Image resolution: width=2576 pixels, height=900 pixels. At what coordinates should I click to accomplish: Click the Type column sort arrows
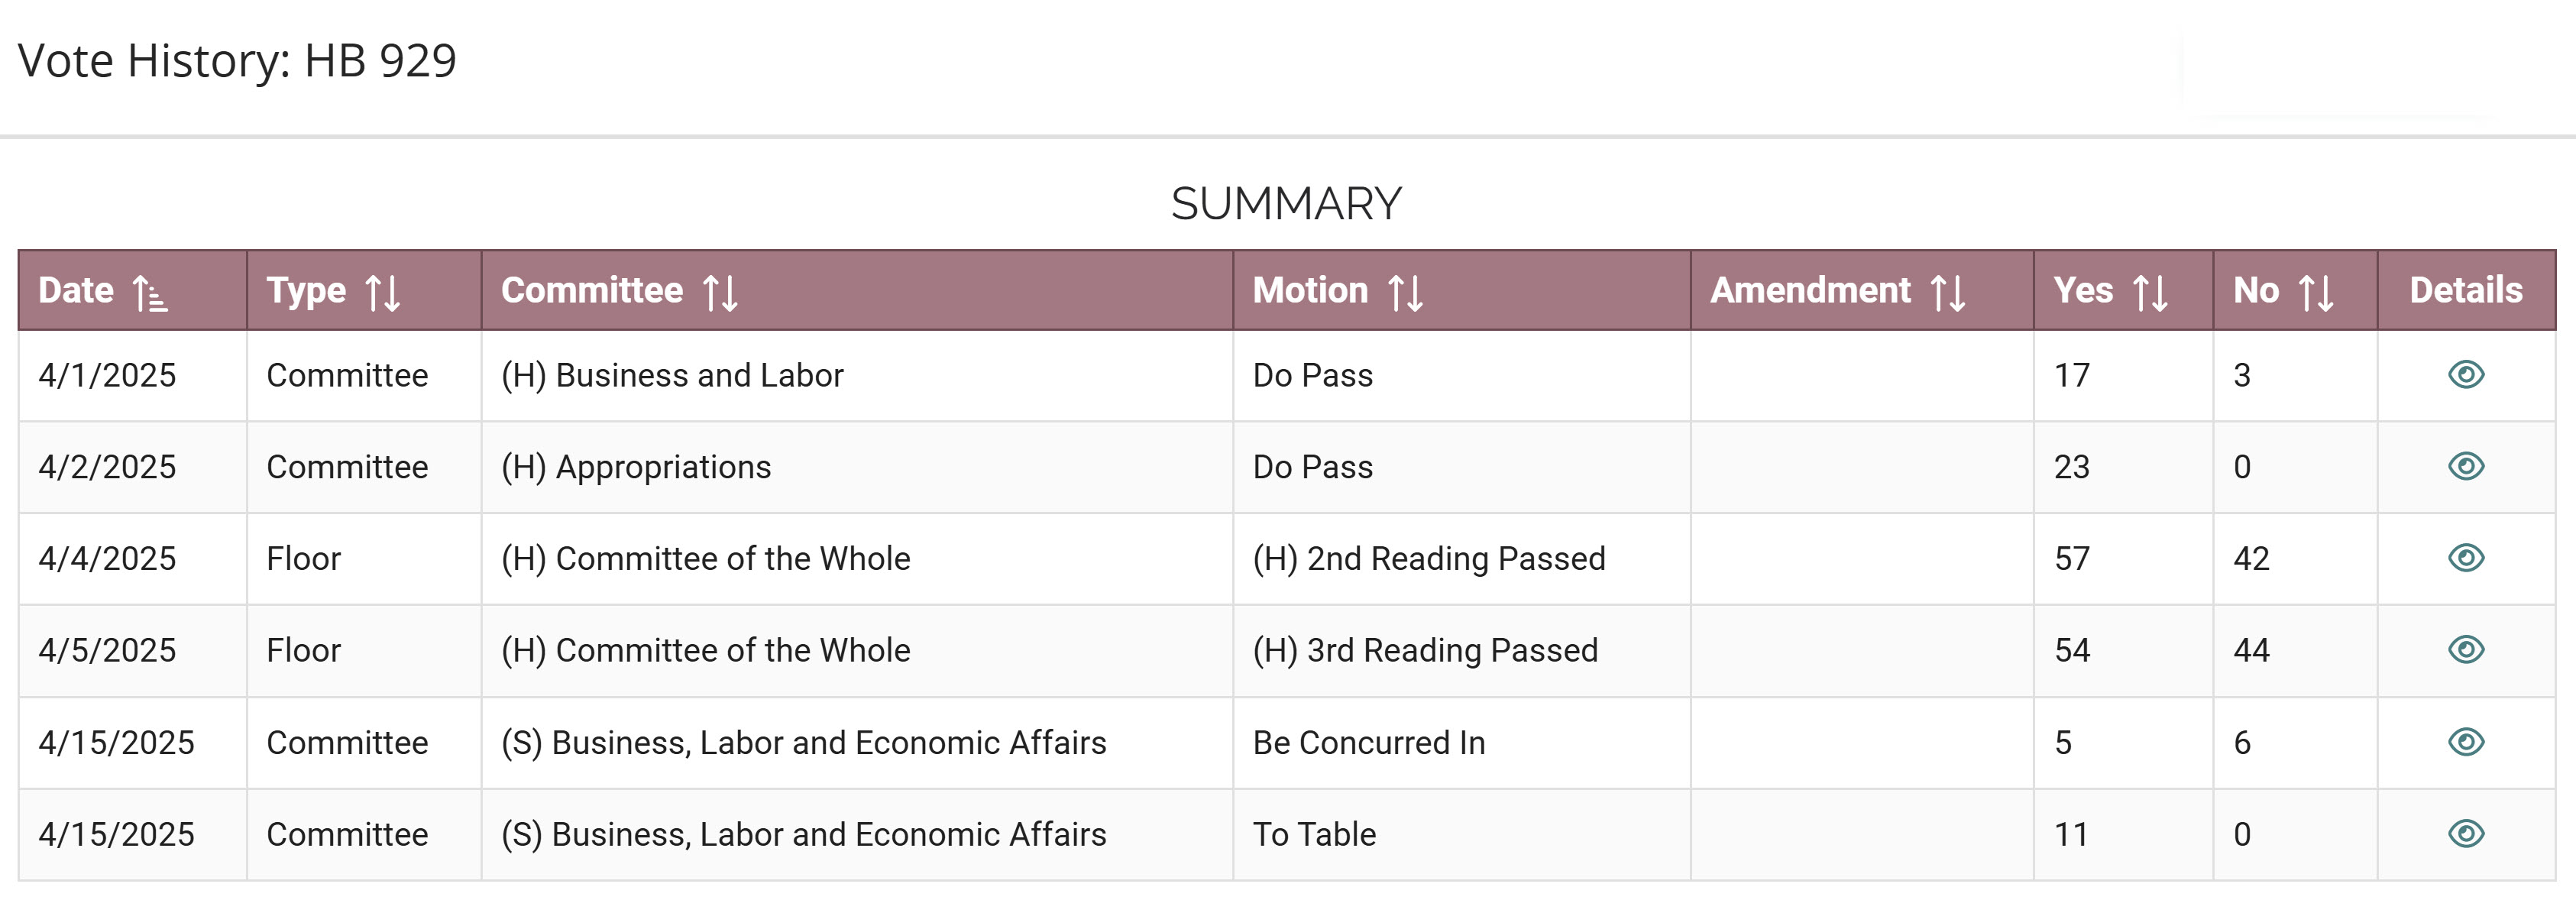click(383, 292)
